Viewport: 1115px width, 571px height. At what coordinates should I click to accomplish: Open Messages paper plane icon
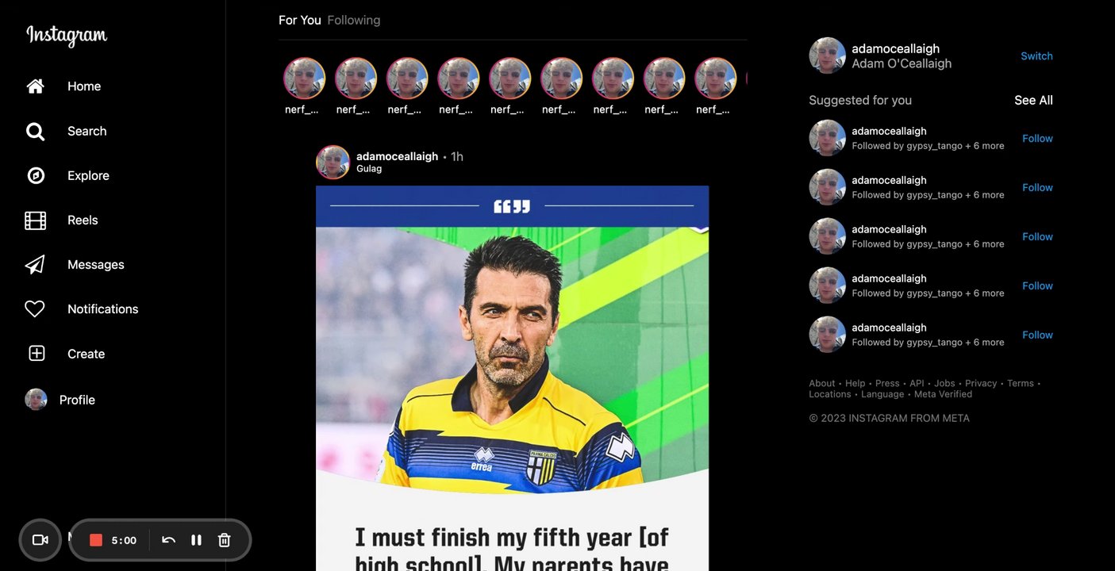click(35, 264)
